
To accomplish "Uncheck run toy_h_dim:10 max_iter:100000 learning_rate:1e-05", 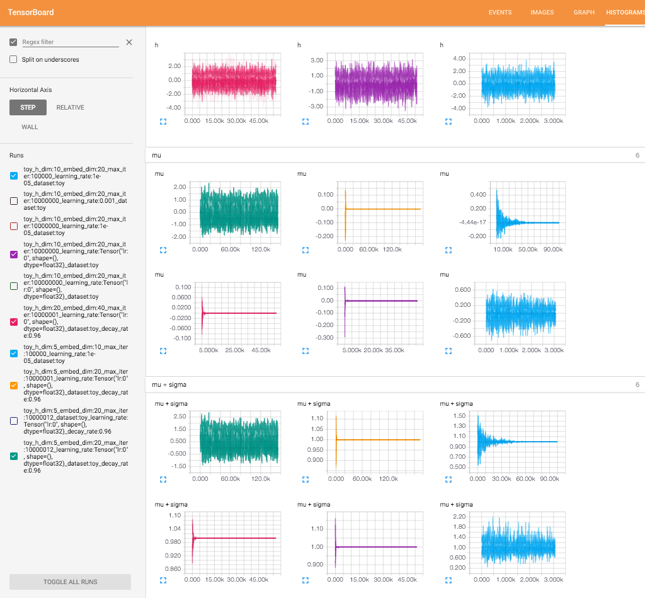I will pos(14,176).
